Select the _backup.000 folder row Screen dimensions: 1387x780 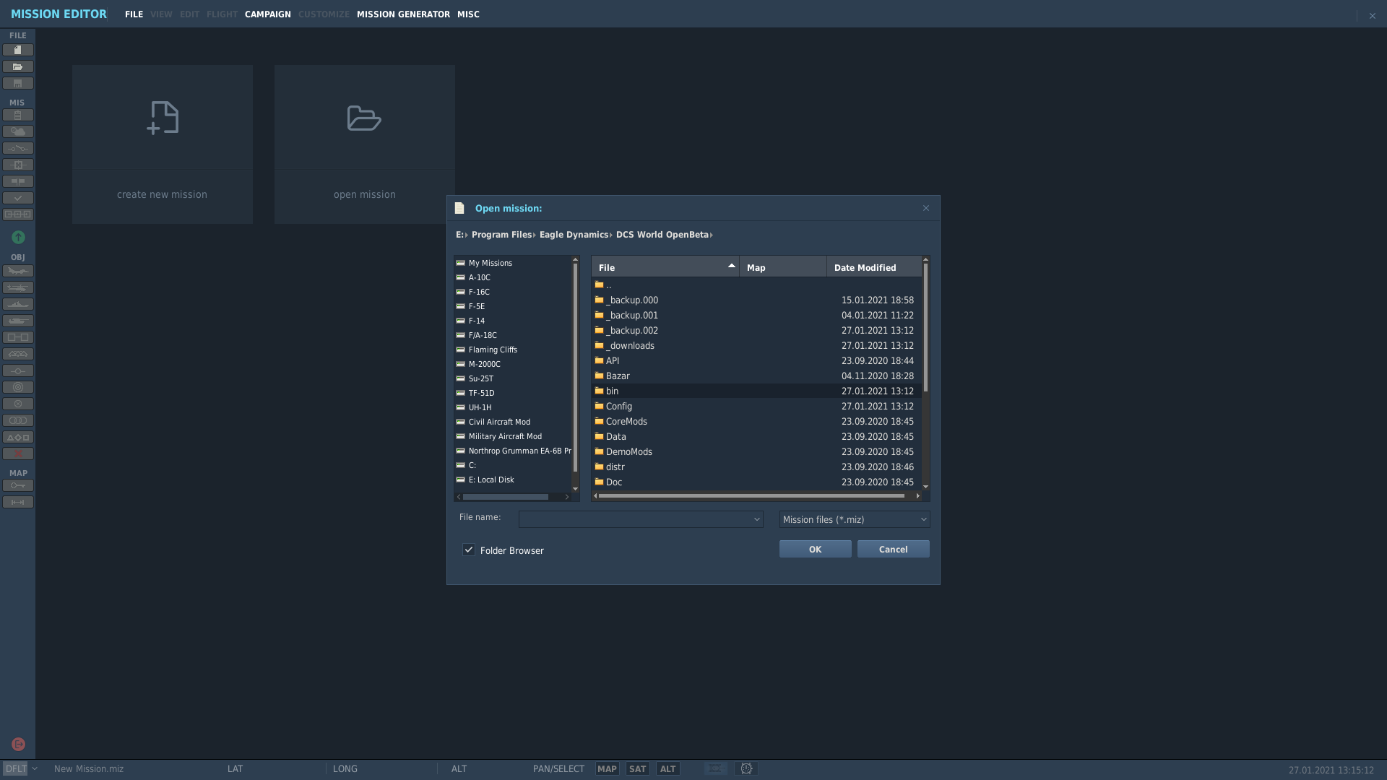(756, 300)
